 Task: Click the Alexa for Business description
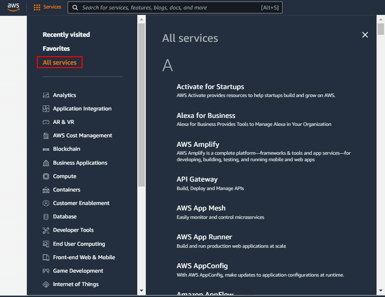click(x=254, y=124)
